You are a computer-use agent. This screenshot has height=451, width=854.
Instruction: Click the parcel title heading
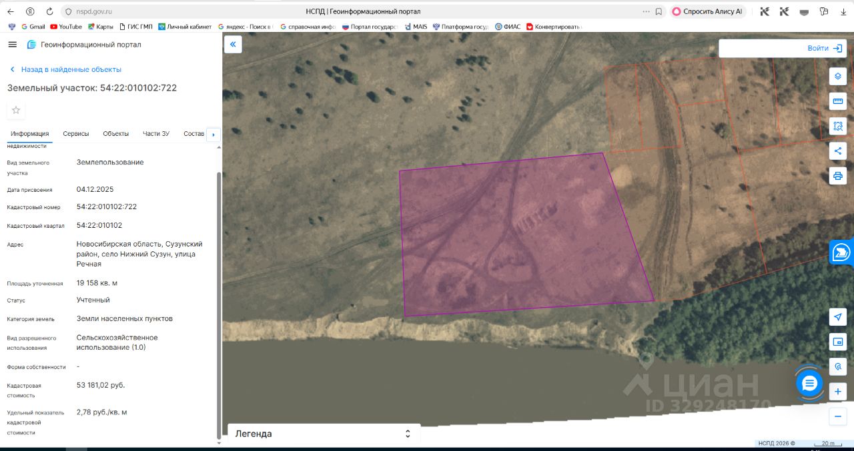[92, 88]
